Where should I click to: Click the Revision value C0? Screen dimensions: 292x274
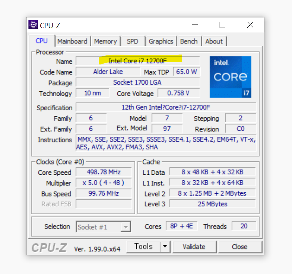tap(241, 128)
